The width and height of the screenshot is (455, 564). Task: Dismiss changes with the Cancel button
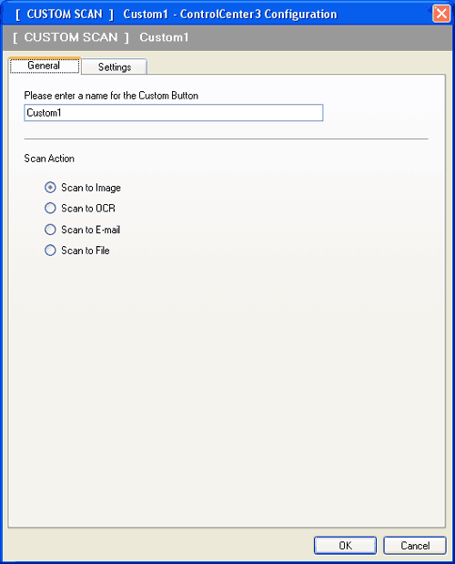pyautogui.click(x=415, y=546)
